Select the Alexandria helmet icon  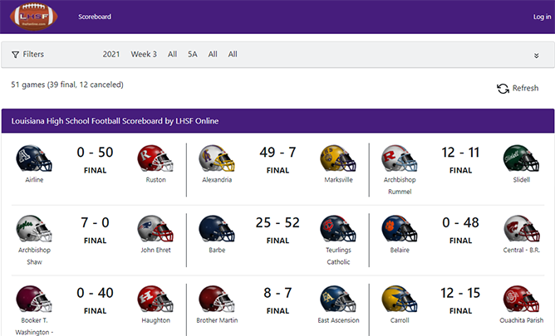pos(217,158)
